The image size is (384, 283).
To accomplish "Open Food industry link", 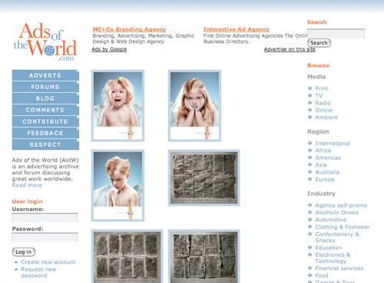I will [x=322, y=275].
